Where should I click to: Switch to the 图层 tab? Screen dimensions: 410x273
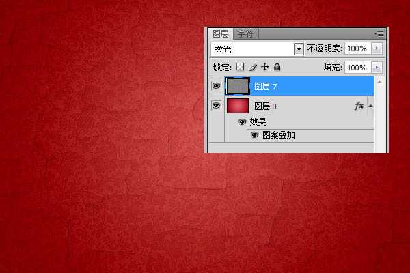pyautogui.click(x=220, y=33)
